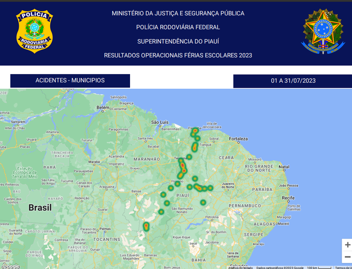Click the PARAÍBA state label
This screenshot has width=352, height=269.
click(x=262, y=190)
